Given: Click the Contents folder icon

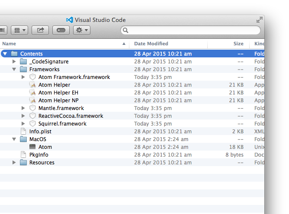Looking at the screenshot, I should tap(14, 53).
